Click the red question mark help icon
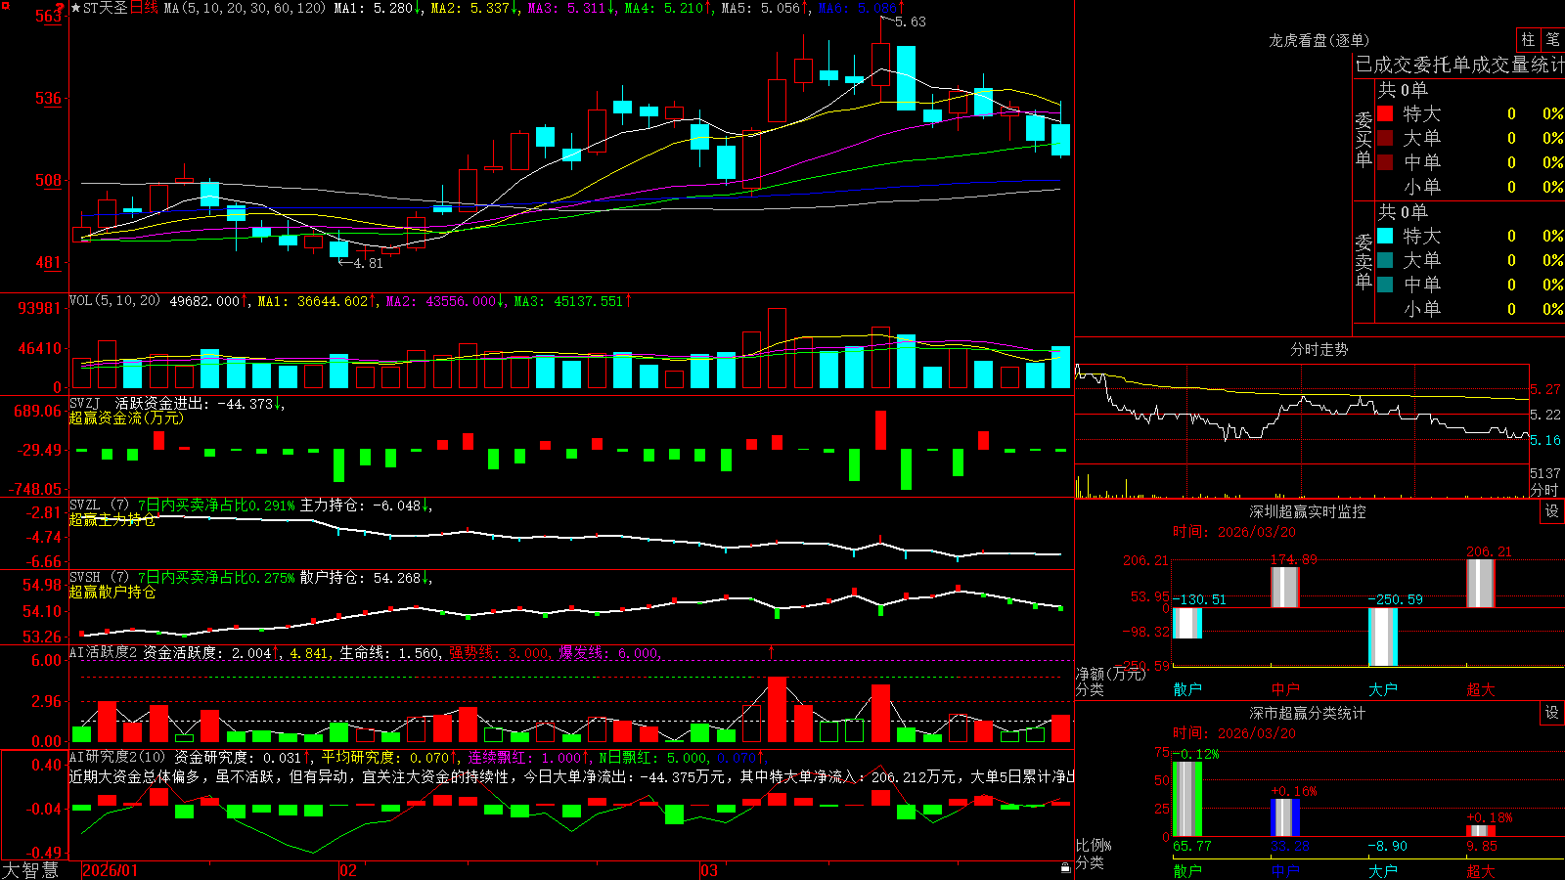1565x880 pixels. pyautogui.click(x=61, y=8)
